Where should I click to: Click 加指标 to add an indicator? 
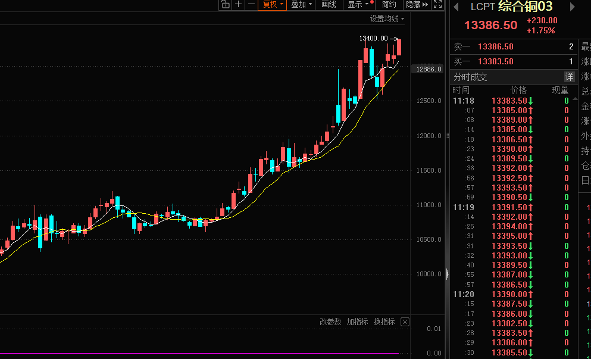pos(357,322)
